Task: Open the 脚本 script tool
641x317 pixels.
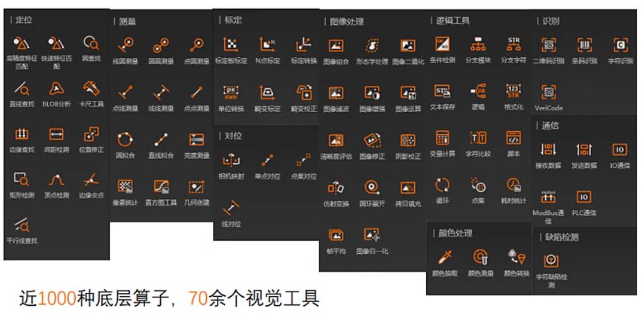Action: [x=514, y=138]
